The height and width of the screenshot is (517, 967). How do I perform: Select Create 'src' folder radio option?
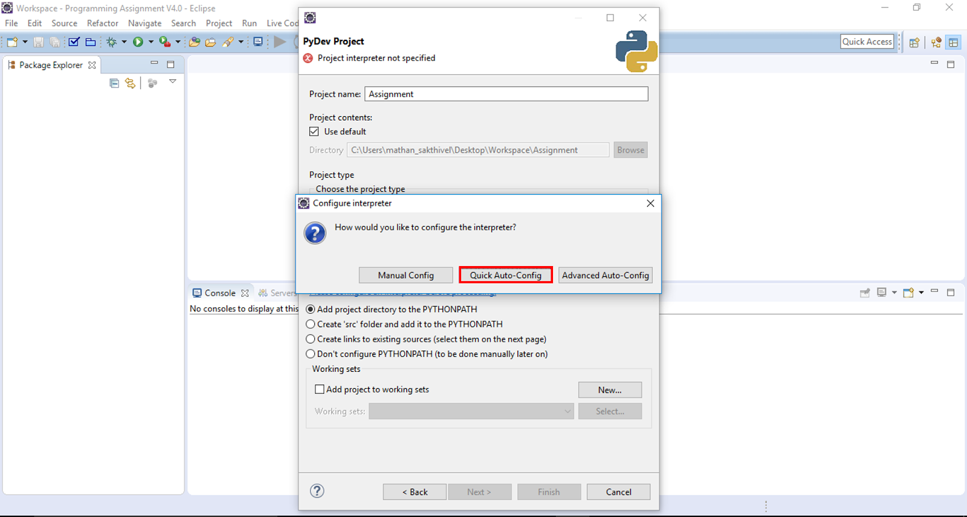(311, 324)
